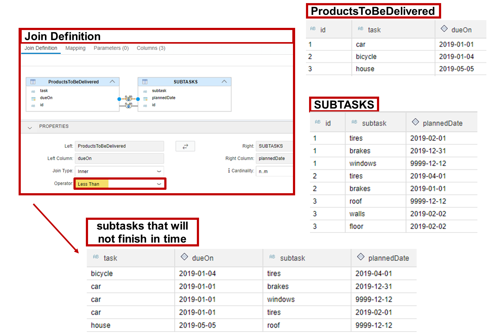This screenshot has height=335, width=496.
Task: Collapse the SUBTASKS node using its chevron
Action: click(x=224, y=81)
